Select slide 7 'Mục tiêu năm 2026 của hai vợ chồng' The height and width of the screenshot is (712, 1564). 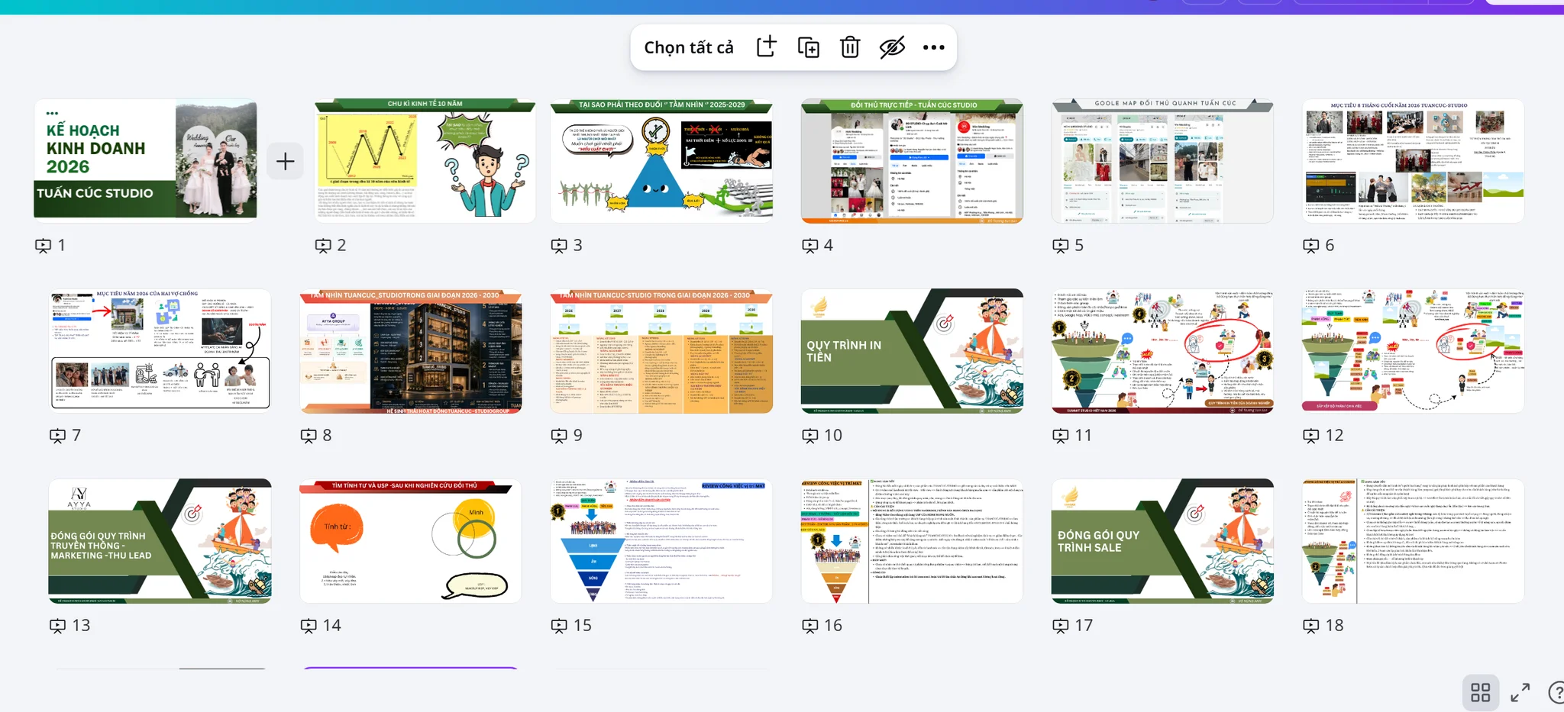160,350
